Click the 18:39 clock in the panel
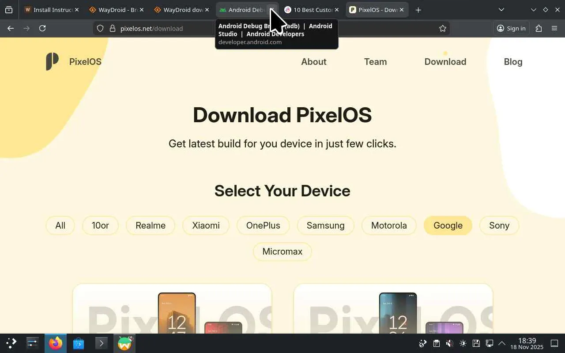Screen dimensions: 565x353 pos(527,343)
